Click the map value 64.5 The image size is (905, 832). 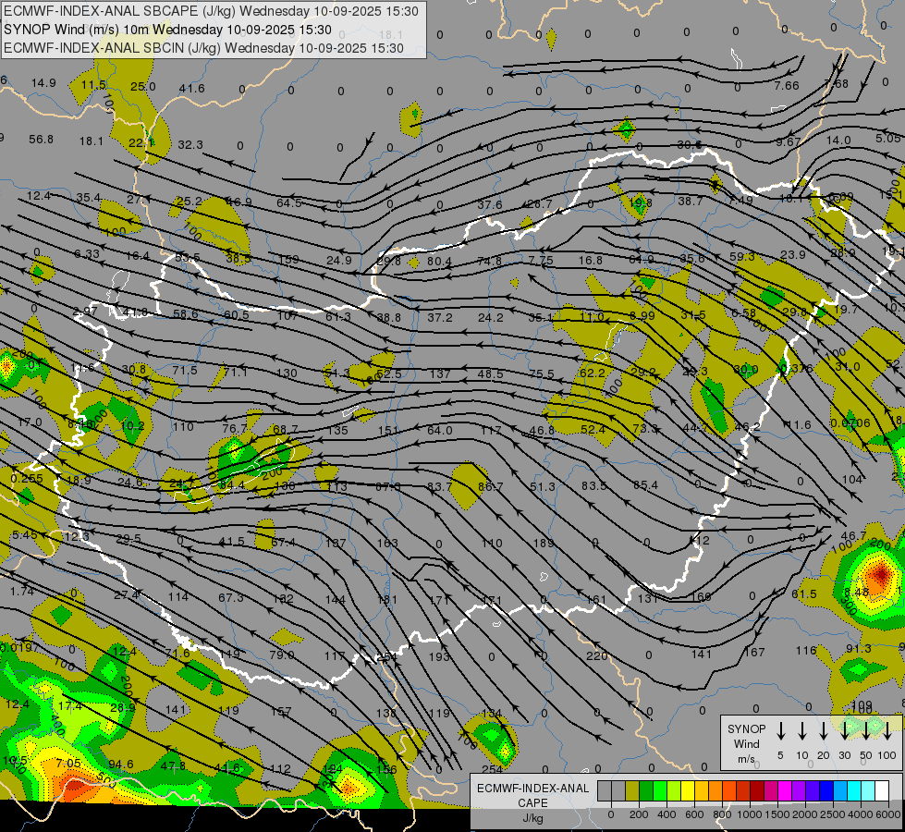(289, 202)
